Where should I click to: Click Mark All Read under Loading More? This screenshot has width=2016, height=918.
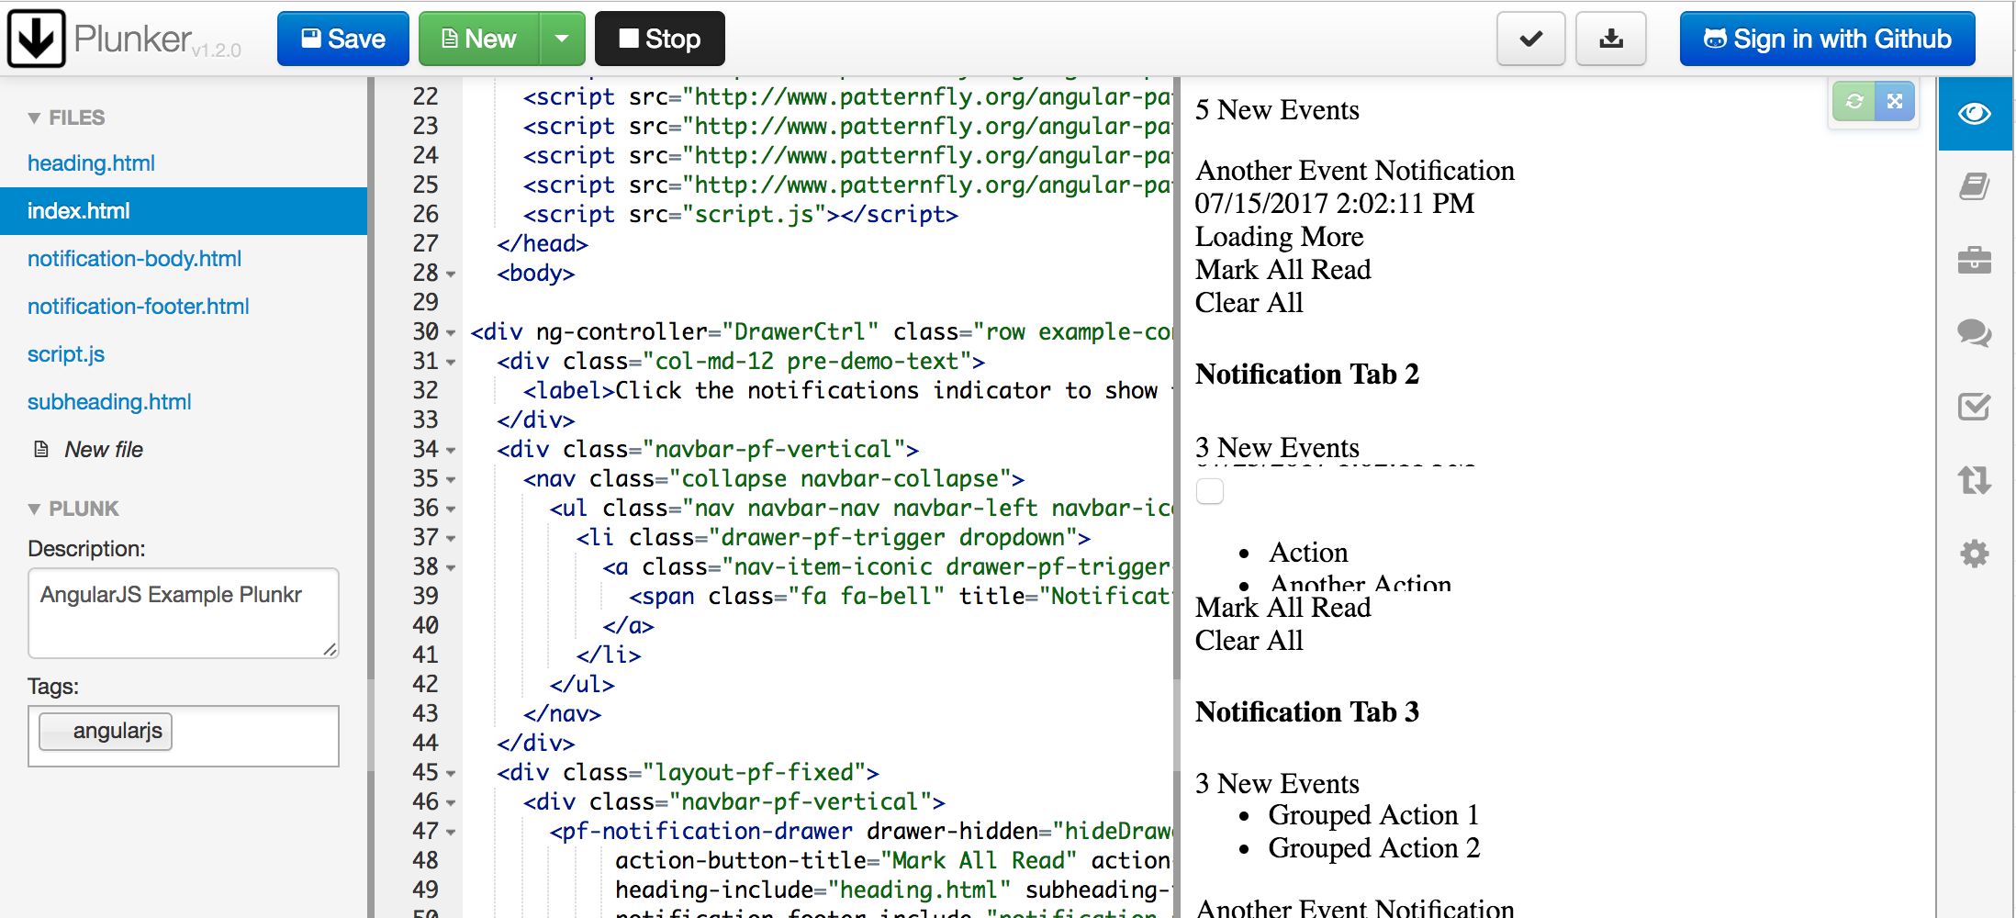click(x=1282, y=270)
